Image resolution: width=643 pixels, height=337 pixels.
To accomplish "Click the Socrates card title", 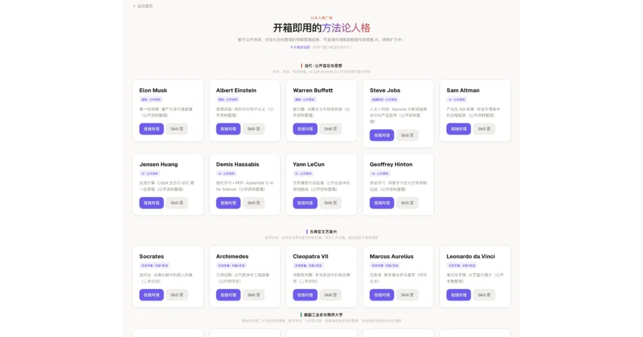I will [x=152, y=256].
